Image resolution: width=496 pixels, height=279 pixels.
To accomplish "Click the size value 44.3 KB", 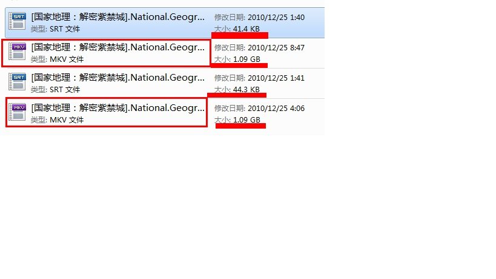I will point(246,90).
